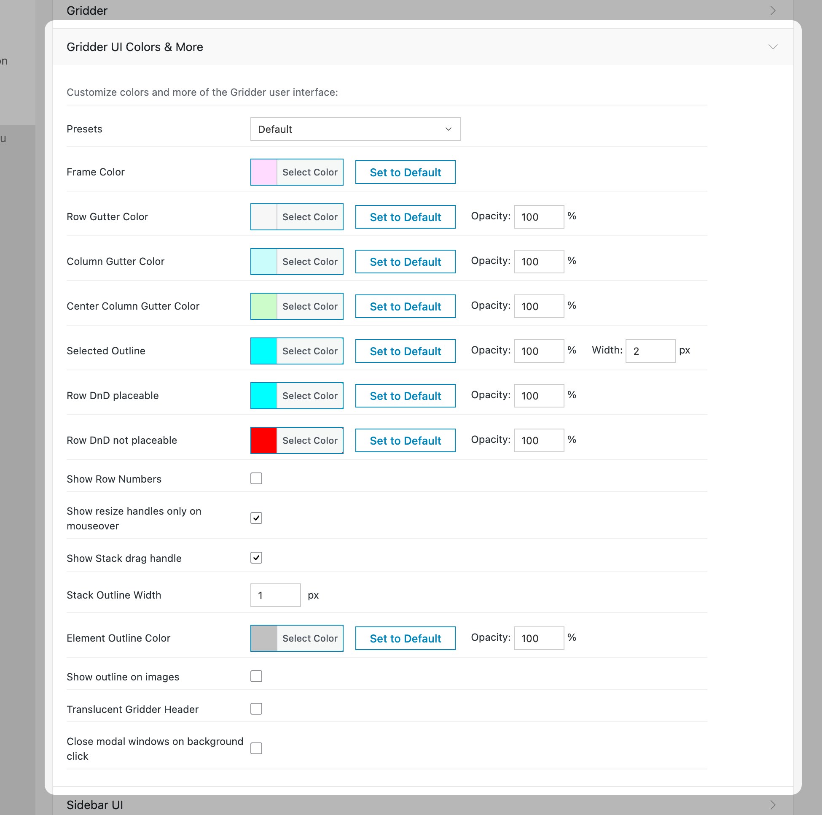Click Select Color for Row Gutter Color
The height and width of the screenshot is (815, 822).
point(310,217)
